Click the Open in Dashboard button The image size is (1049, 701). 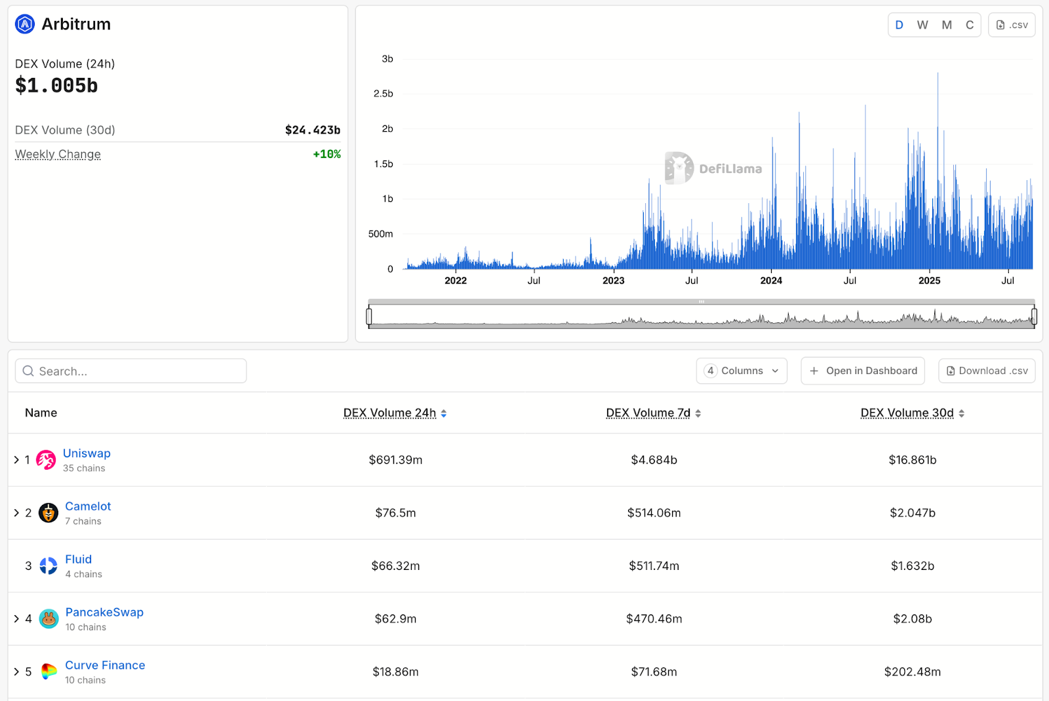pyautogui.click(x=862, y=371)
